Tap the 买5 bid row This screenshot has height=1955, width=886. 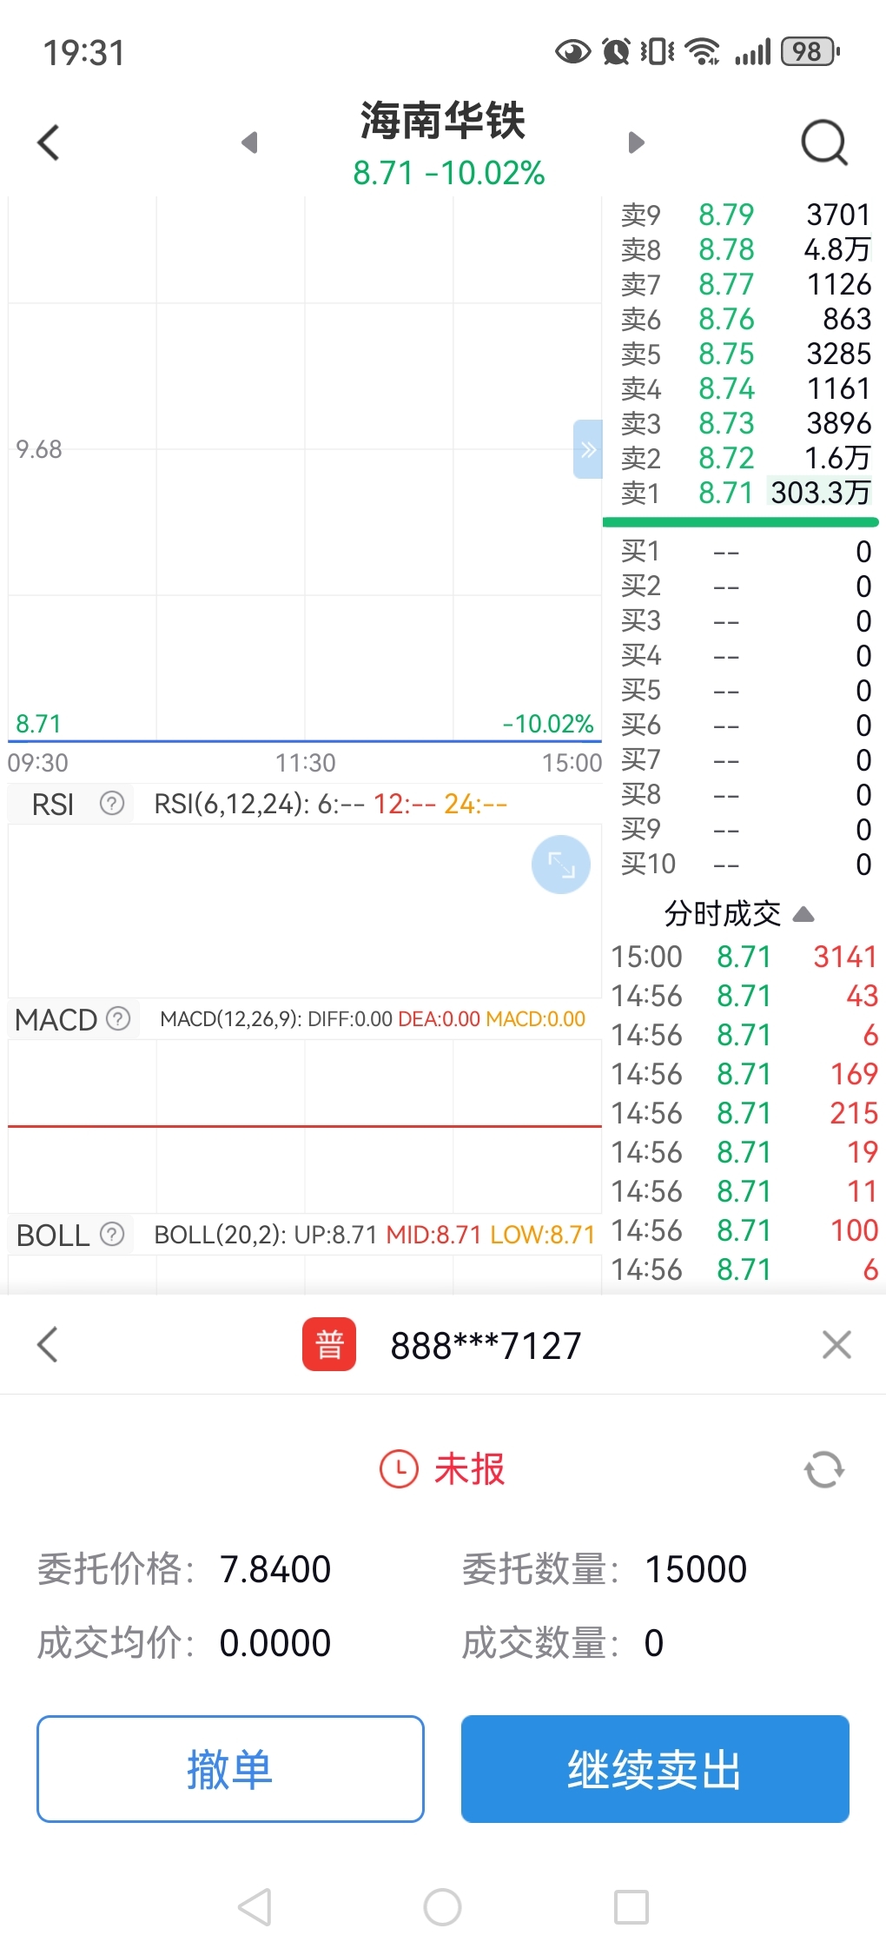pos(744,690)
